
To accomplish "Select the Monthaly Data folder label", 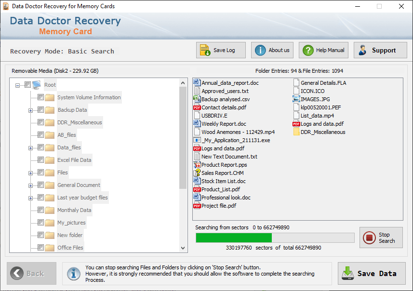I will (74, 210).
